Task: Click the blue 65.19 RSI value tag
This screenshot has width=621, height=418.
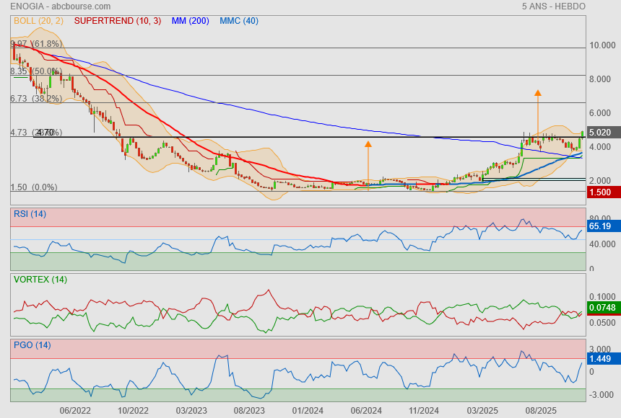Action: click(601, 226)
